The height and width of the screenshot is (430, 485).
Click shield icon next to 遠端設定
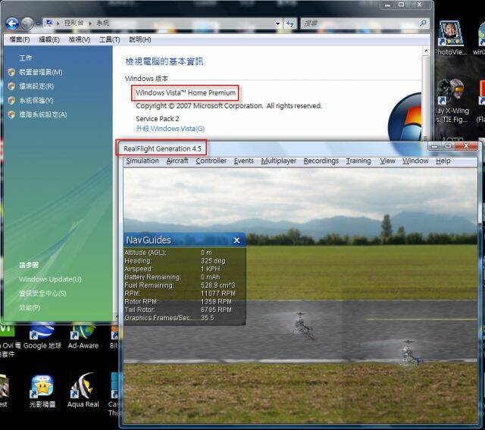pos(11,86)
